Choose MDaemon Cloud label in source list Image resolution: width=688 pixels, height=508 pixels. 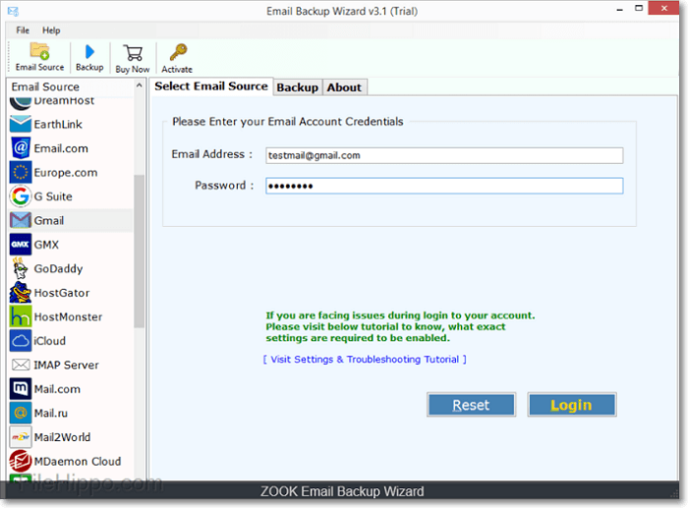coord(78,461)
